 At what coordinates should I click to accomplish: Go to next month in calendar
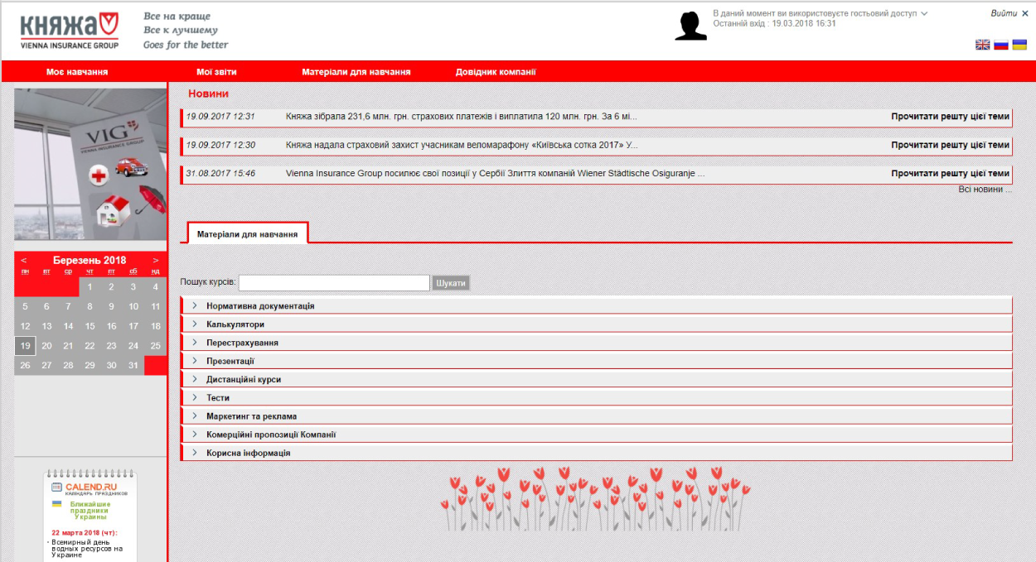tap(156, 260)
